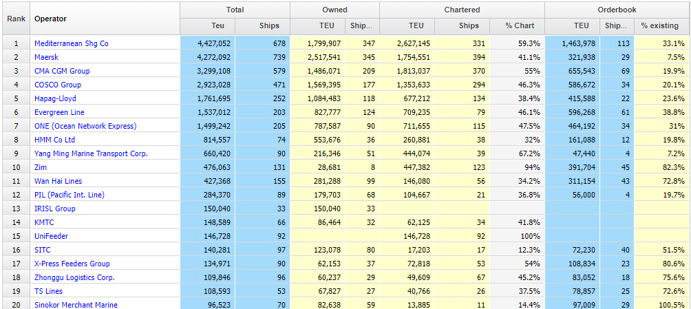Select CMA CGM total TEU 3,299,108

208,70
